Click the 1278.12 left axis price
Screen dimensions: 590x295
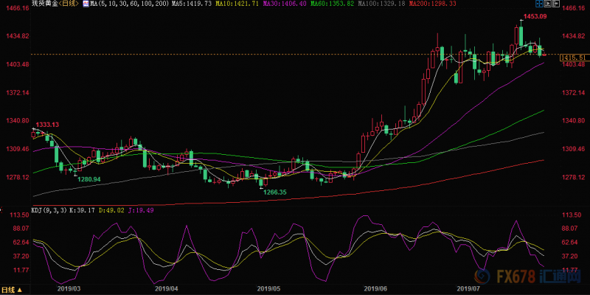[x=18, y=177]
